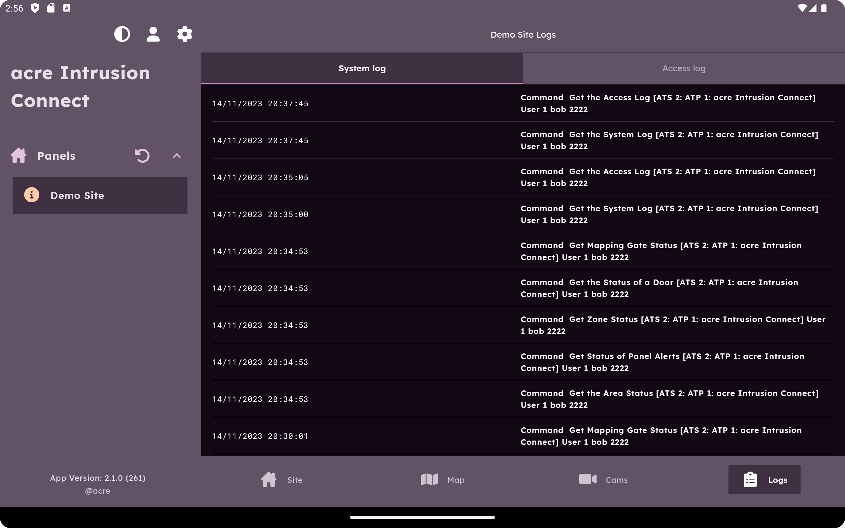
Task: Click the App Version 2.1.0 (261) text
Action: point(98,478)
